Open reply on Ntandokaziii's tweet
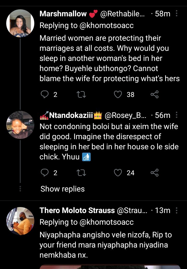Screen dimensions: 187x269 (x=45, y=173)
